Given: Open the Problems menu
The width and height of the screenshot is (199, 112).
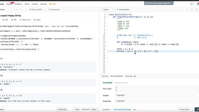Looking at the screenshot, I should [18, 4].
